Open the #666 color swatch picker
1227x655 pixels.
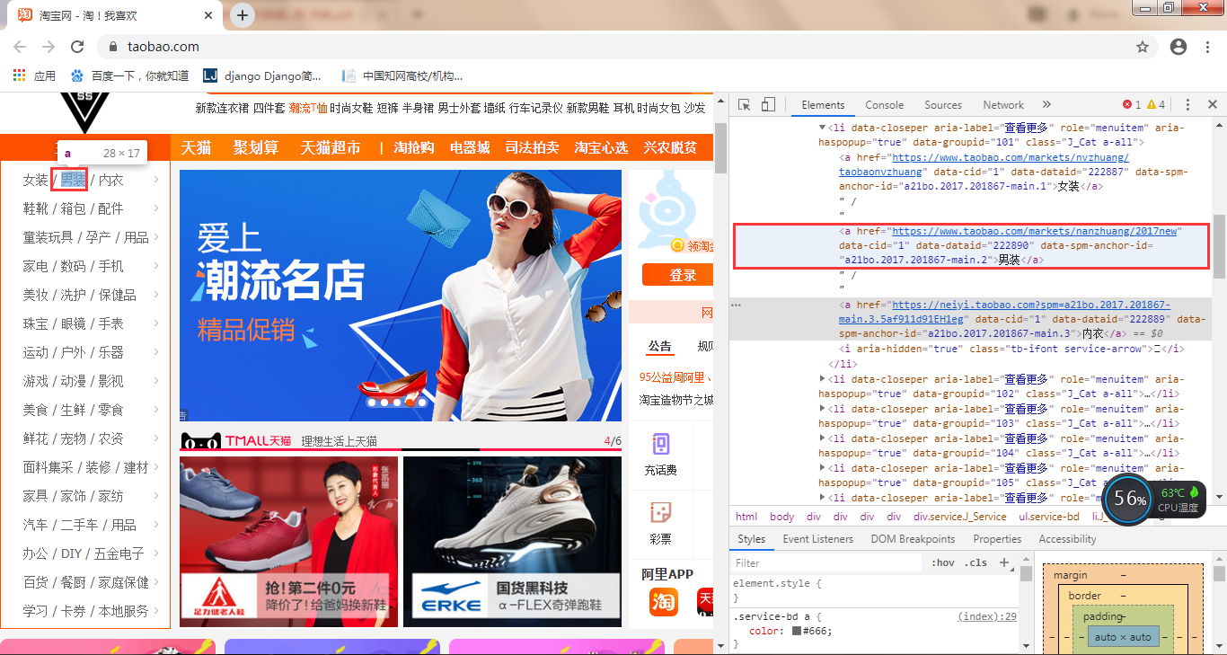point(797,631)
